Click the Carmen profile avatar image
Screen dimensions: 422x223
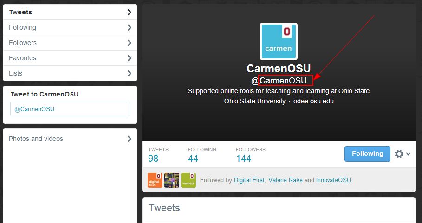coord(279,42)
